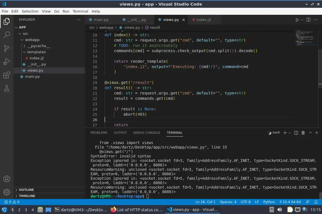Open editor More Actions ellipsis
The height and width of the screenshot is (214, 322).
click(x=316, y=20)
